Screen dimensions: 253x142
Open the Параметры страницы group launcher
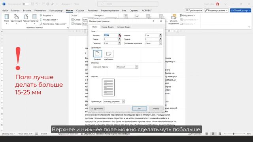tap(68, 28)
